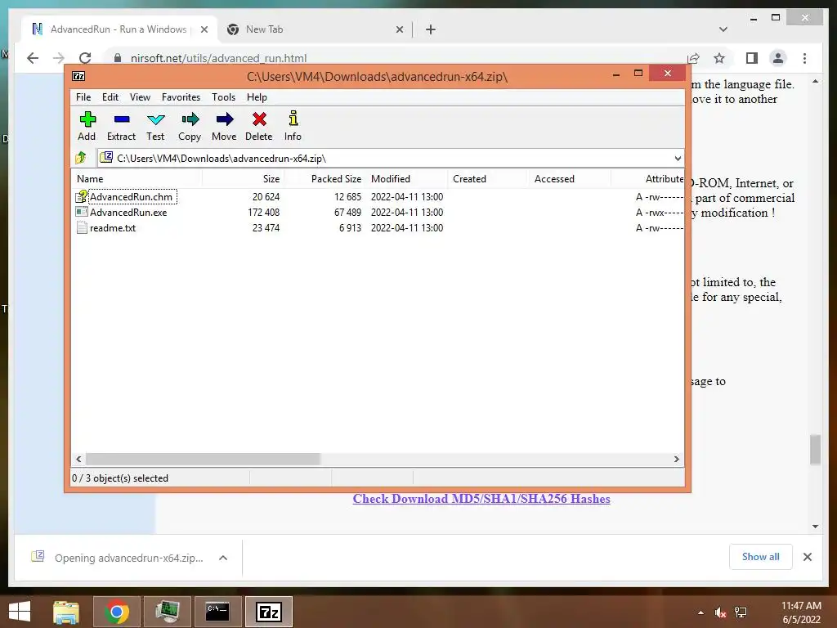This screenshot has height=628, width=837.
Task: Open the command prompt taskbar icon
Action: (x=217, y=612)
